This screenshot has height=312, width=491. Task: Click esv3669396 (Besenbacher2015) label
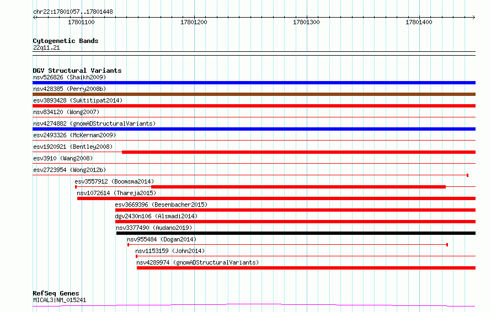pyautogui.click(x=161, y=205)
